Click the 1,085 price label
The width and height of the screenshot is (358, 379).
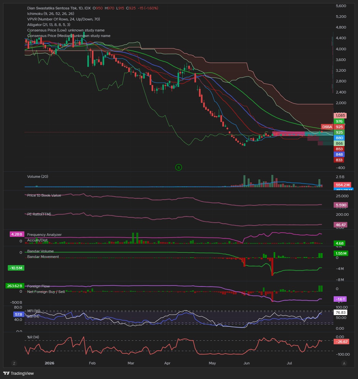click(340, 116)
